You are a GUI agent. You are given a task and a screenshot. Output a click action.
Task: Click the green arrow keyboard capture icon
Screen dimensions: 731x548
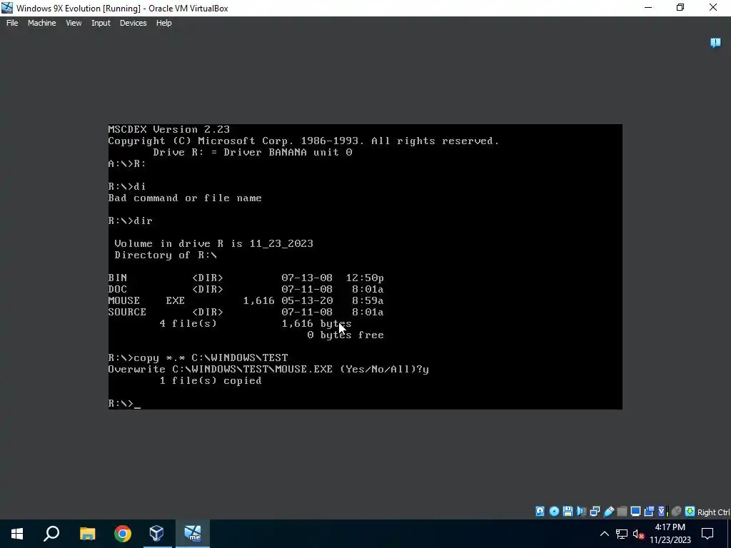[690, 511]
